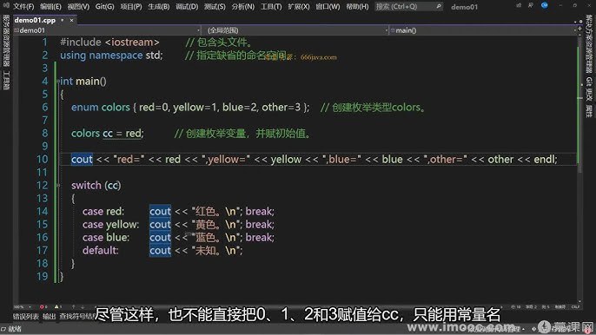Open the 调试(D) menu
The width and height of the screenshot is (596, 335).
tap(187, 6)
